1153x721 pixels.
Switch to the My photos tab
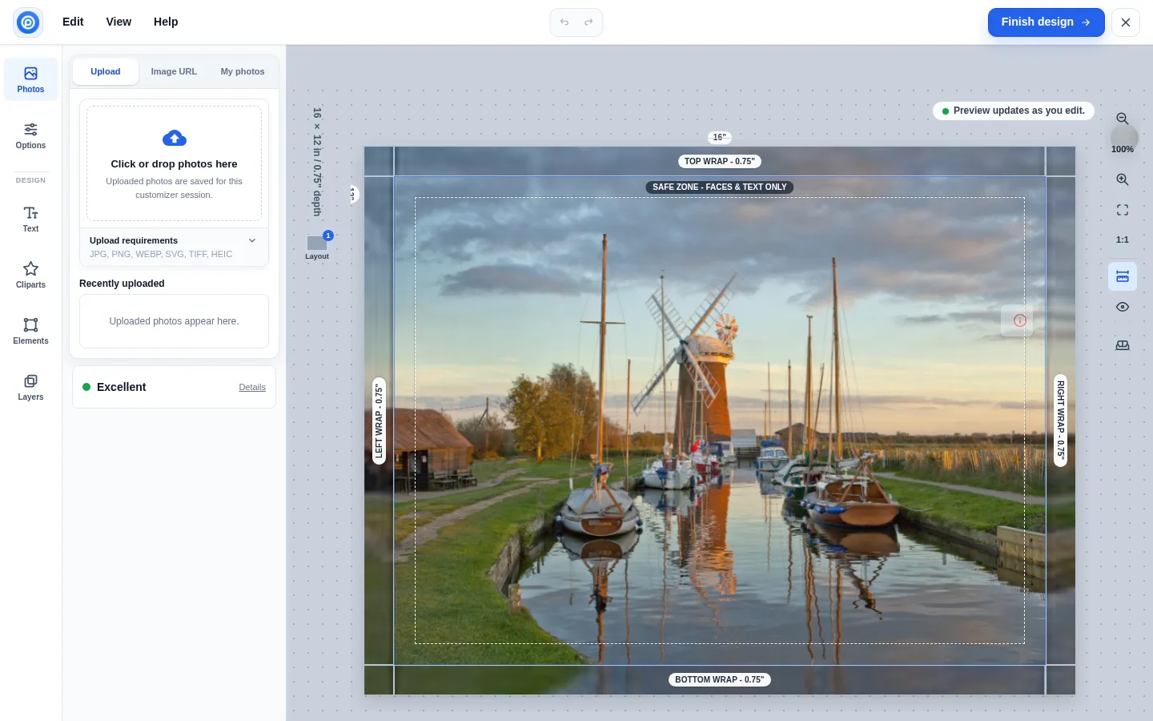[243, 71]
